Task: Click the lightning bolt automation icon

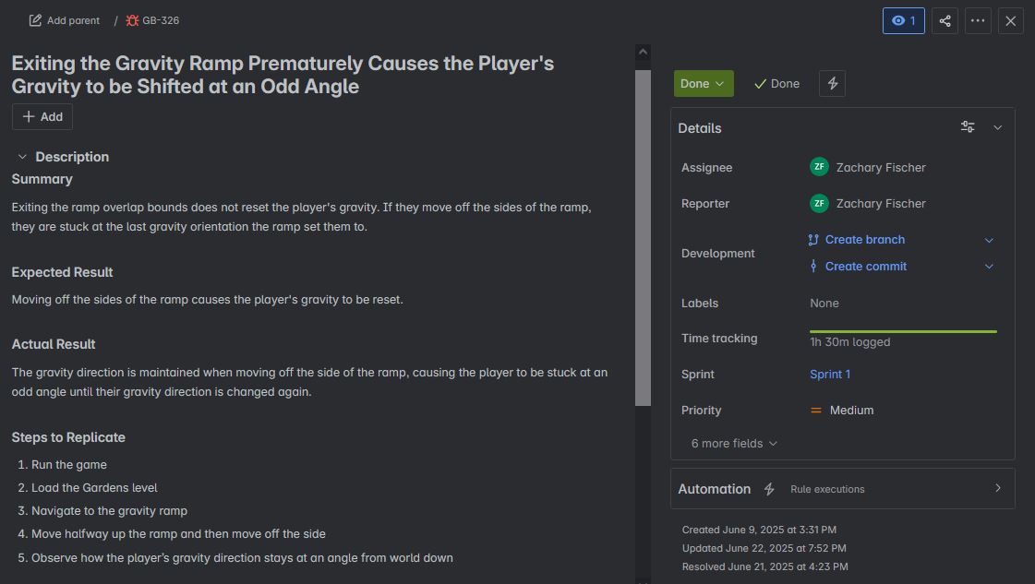Action: point(833,83)
